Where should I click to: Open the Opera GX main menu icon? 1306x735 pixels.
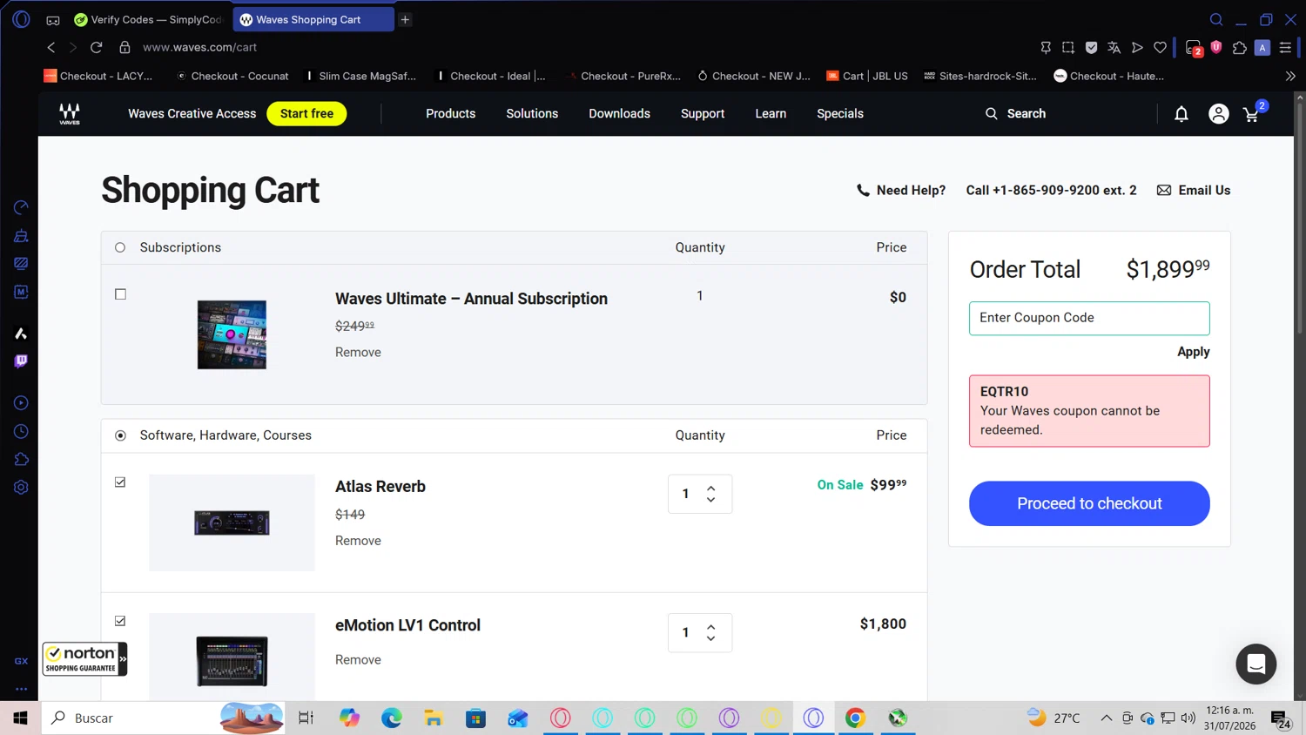click(x=21, y=19)
